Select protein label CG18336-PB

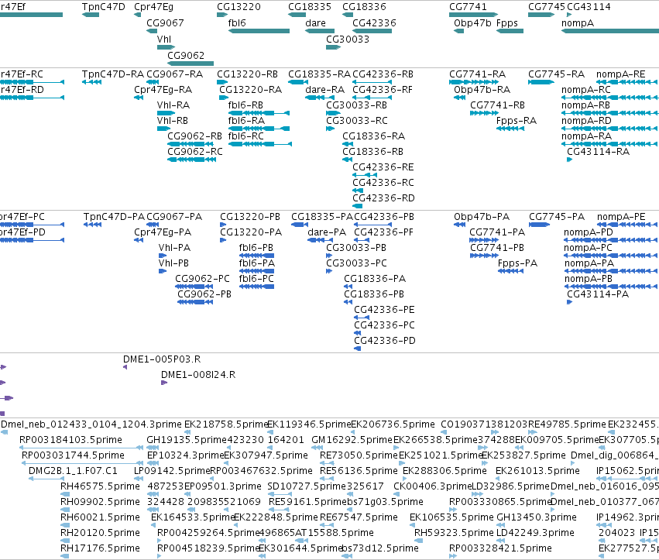coord(374,294)
